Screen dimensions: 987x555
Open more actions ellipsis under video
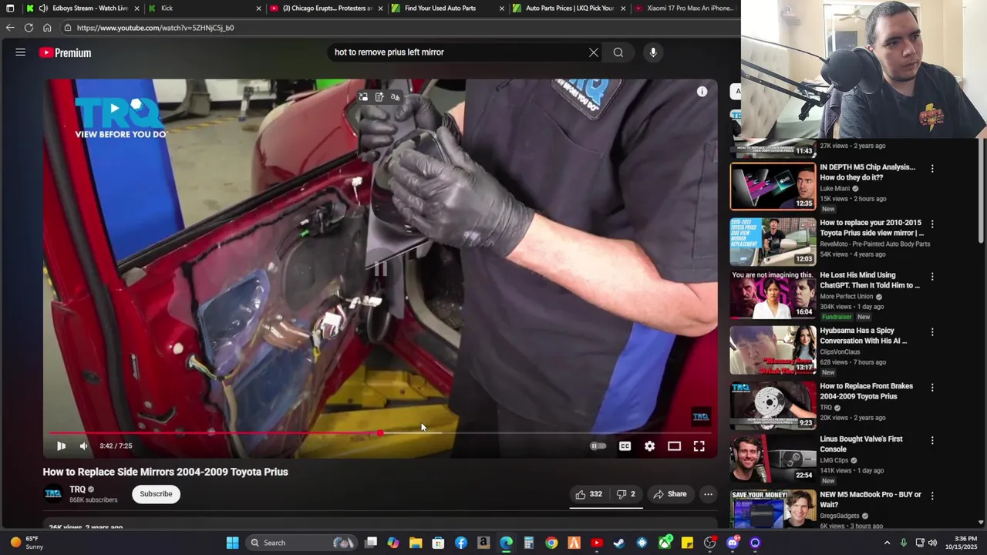708,494
